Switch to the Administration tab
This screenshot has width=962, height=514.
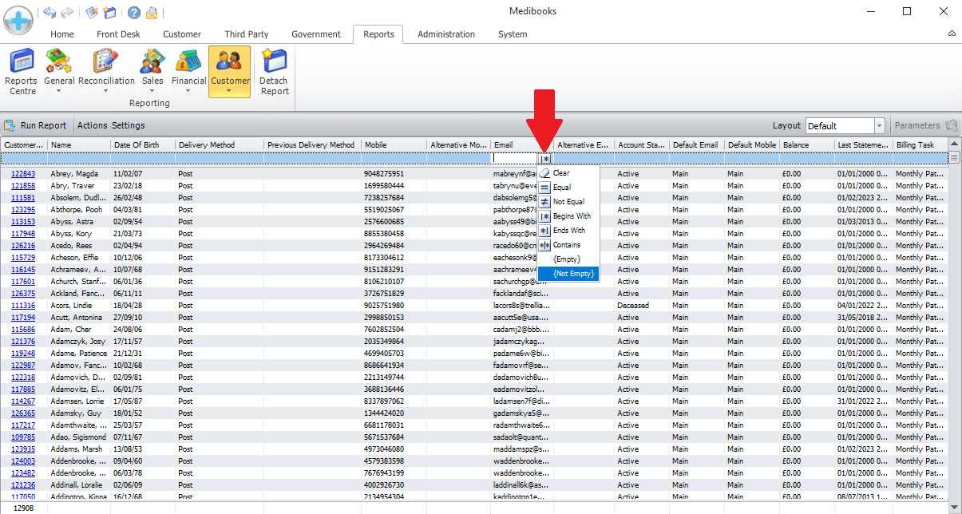click(445, 34)
